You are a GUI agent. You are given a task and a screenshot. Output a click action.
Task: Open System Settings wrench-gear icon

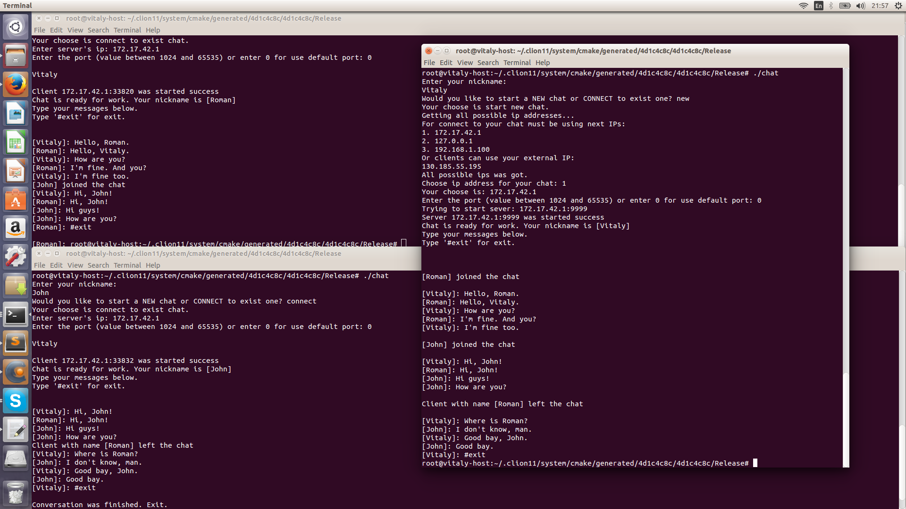[16, 257]
